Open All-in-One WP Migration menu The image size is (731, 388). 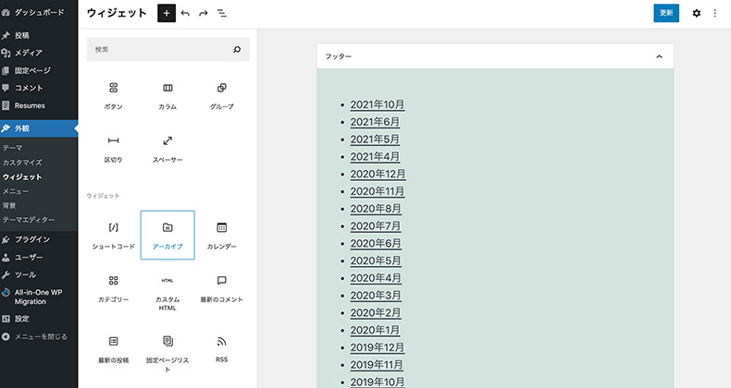click(x=39, y=297)
